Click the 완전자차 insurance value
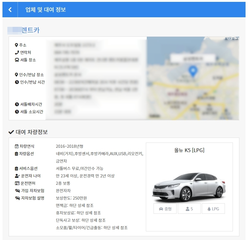The image size is (248, 240). [63, 191]
